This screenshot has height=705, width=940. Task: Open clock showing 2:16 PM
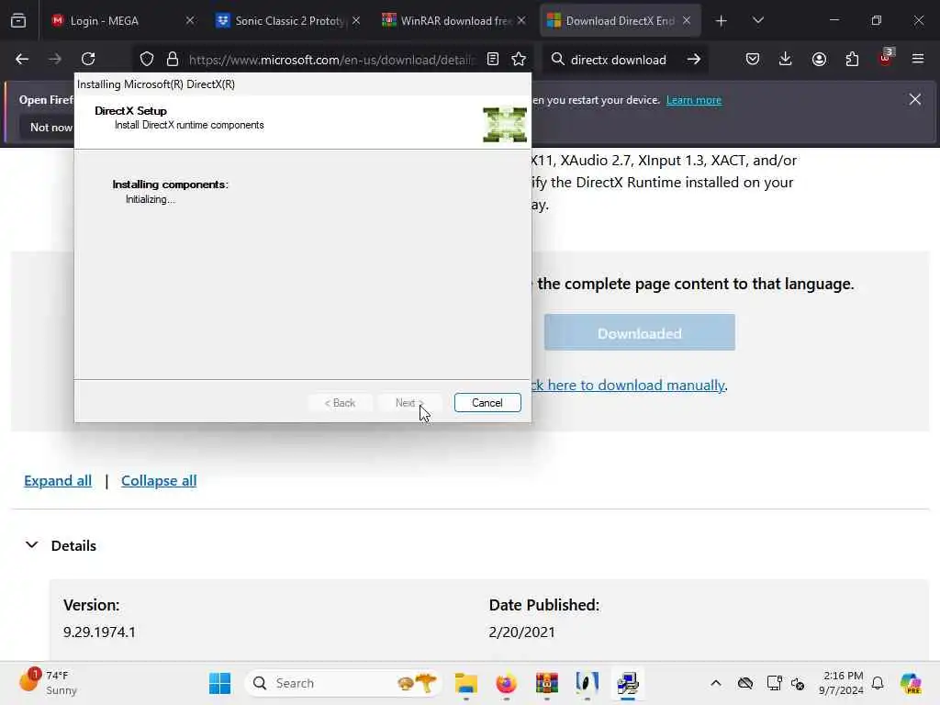click(841, 683)
